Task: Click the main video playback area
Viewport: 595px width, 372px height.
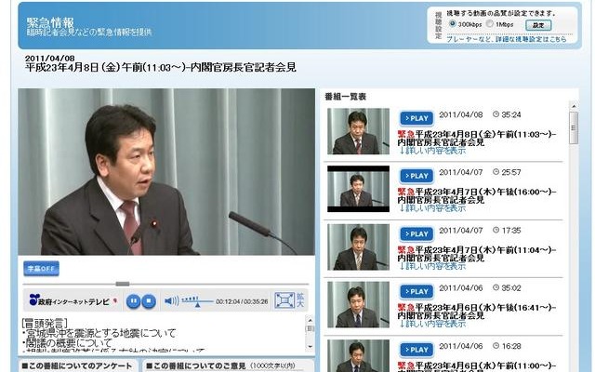Action: tap(166, 171)
